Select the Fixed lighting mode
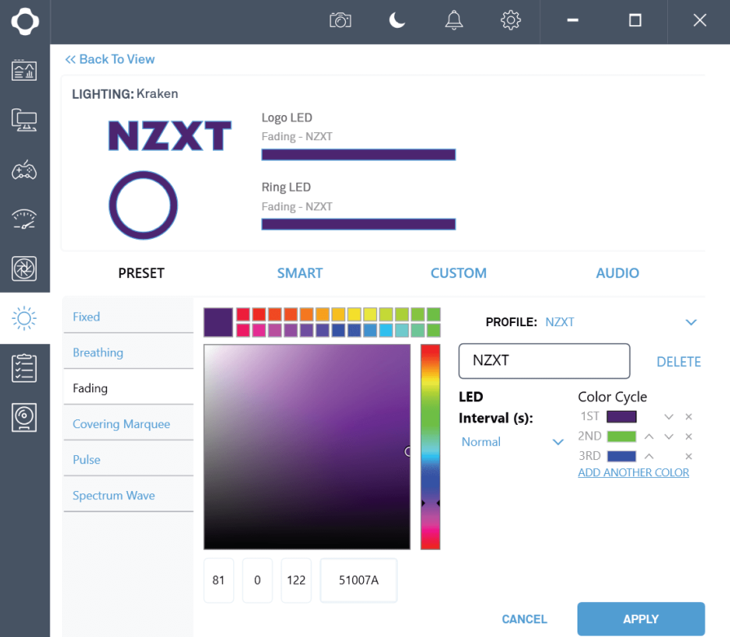Image resolution: width=730 pixels, height=637 pixels. [129, 316]
